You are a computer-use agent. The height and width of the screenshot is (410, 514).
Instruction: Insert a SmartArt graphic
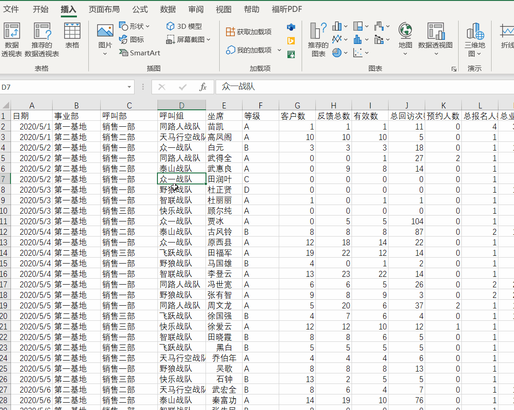[139, 53]
